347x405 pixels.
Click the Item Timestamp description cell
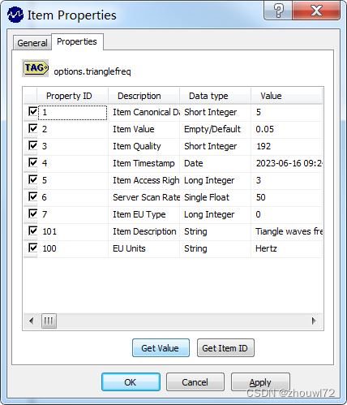point(144,163)
